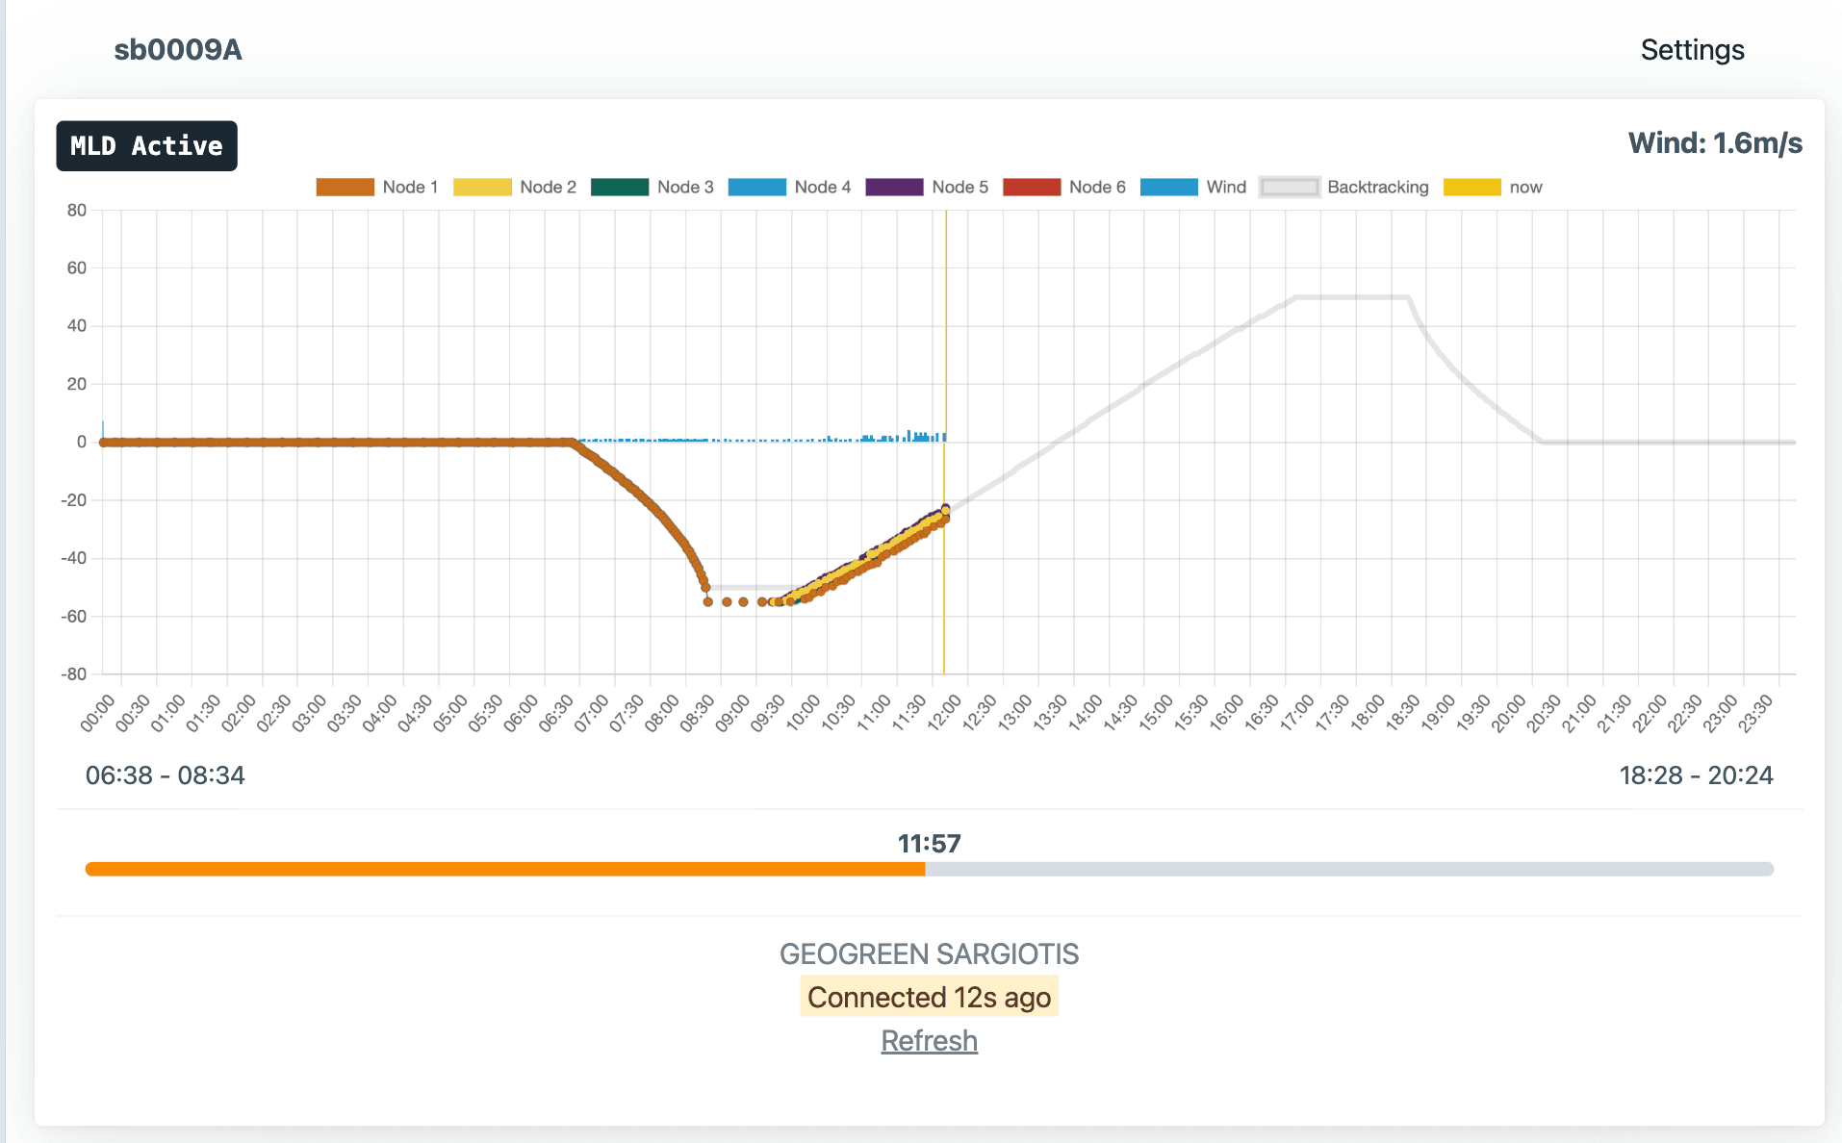Open the Settings page
This screenshot has height=1143, width=1842.
1692,50
